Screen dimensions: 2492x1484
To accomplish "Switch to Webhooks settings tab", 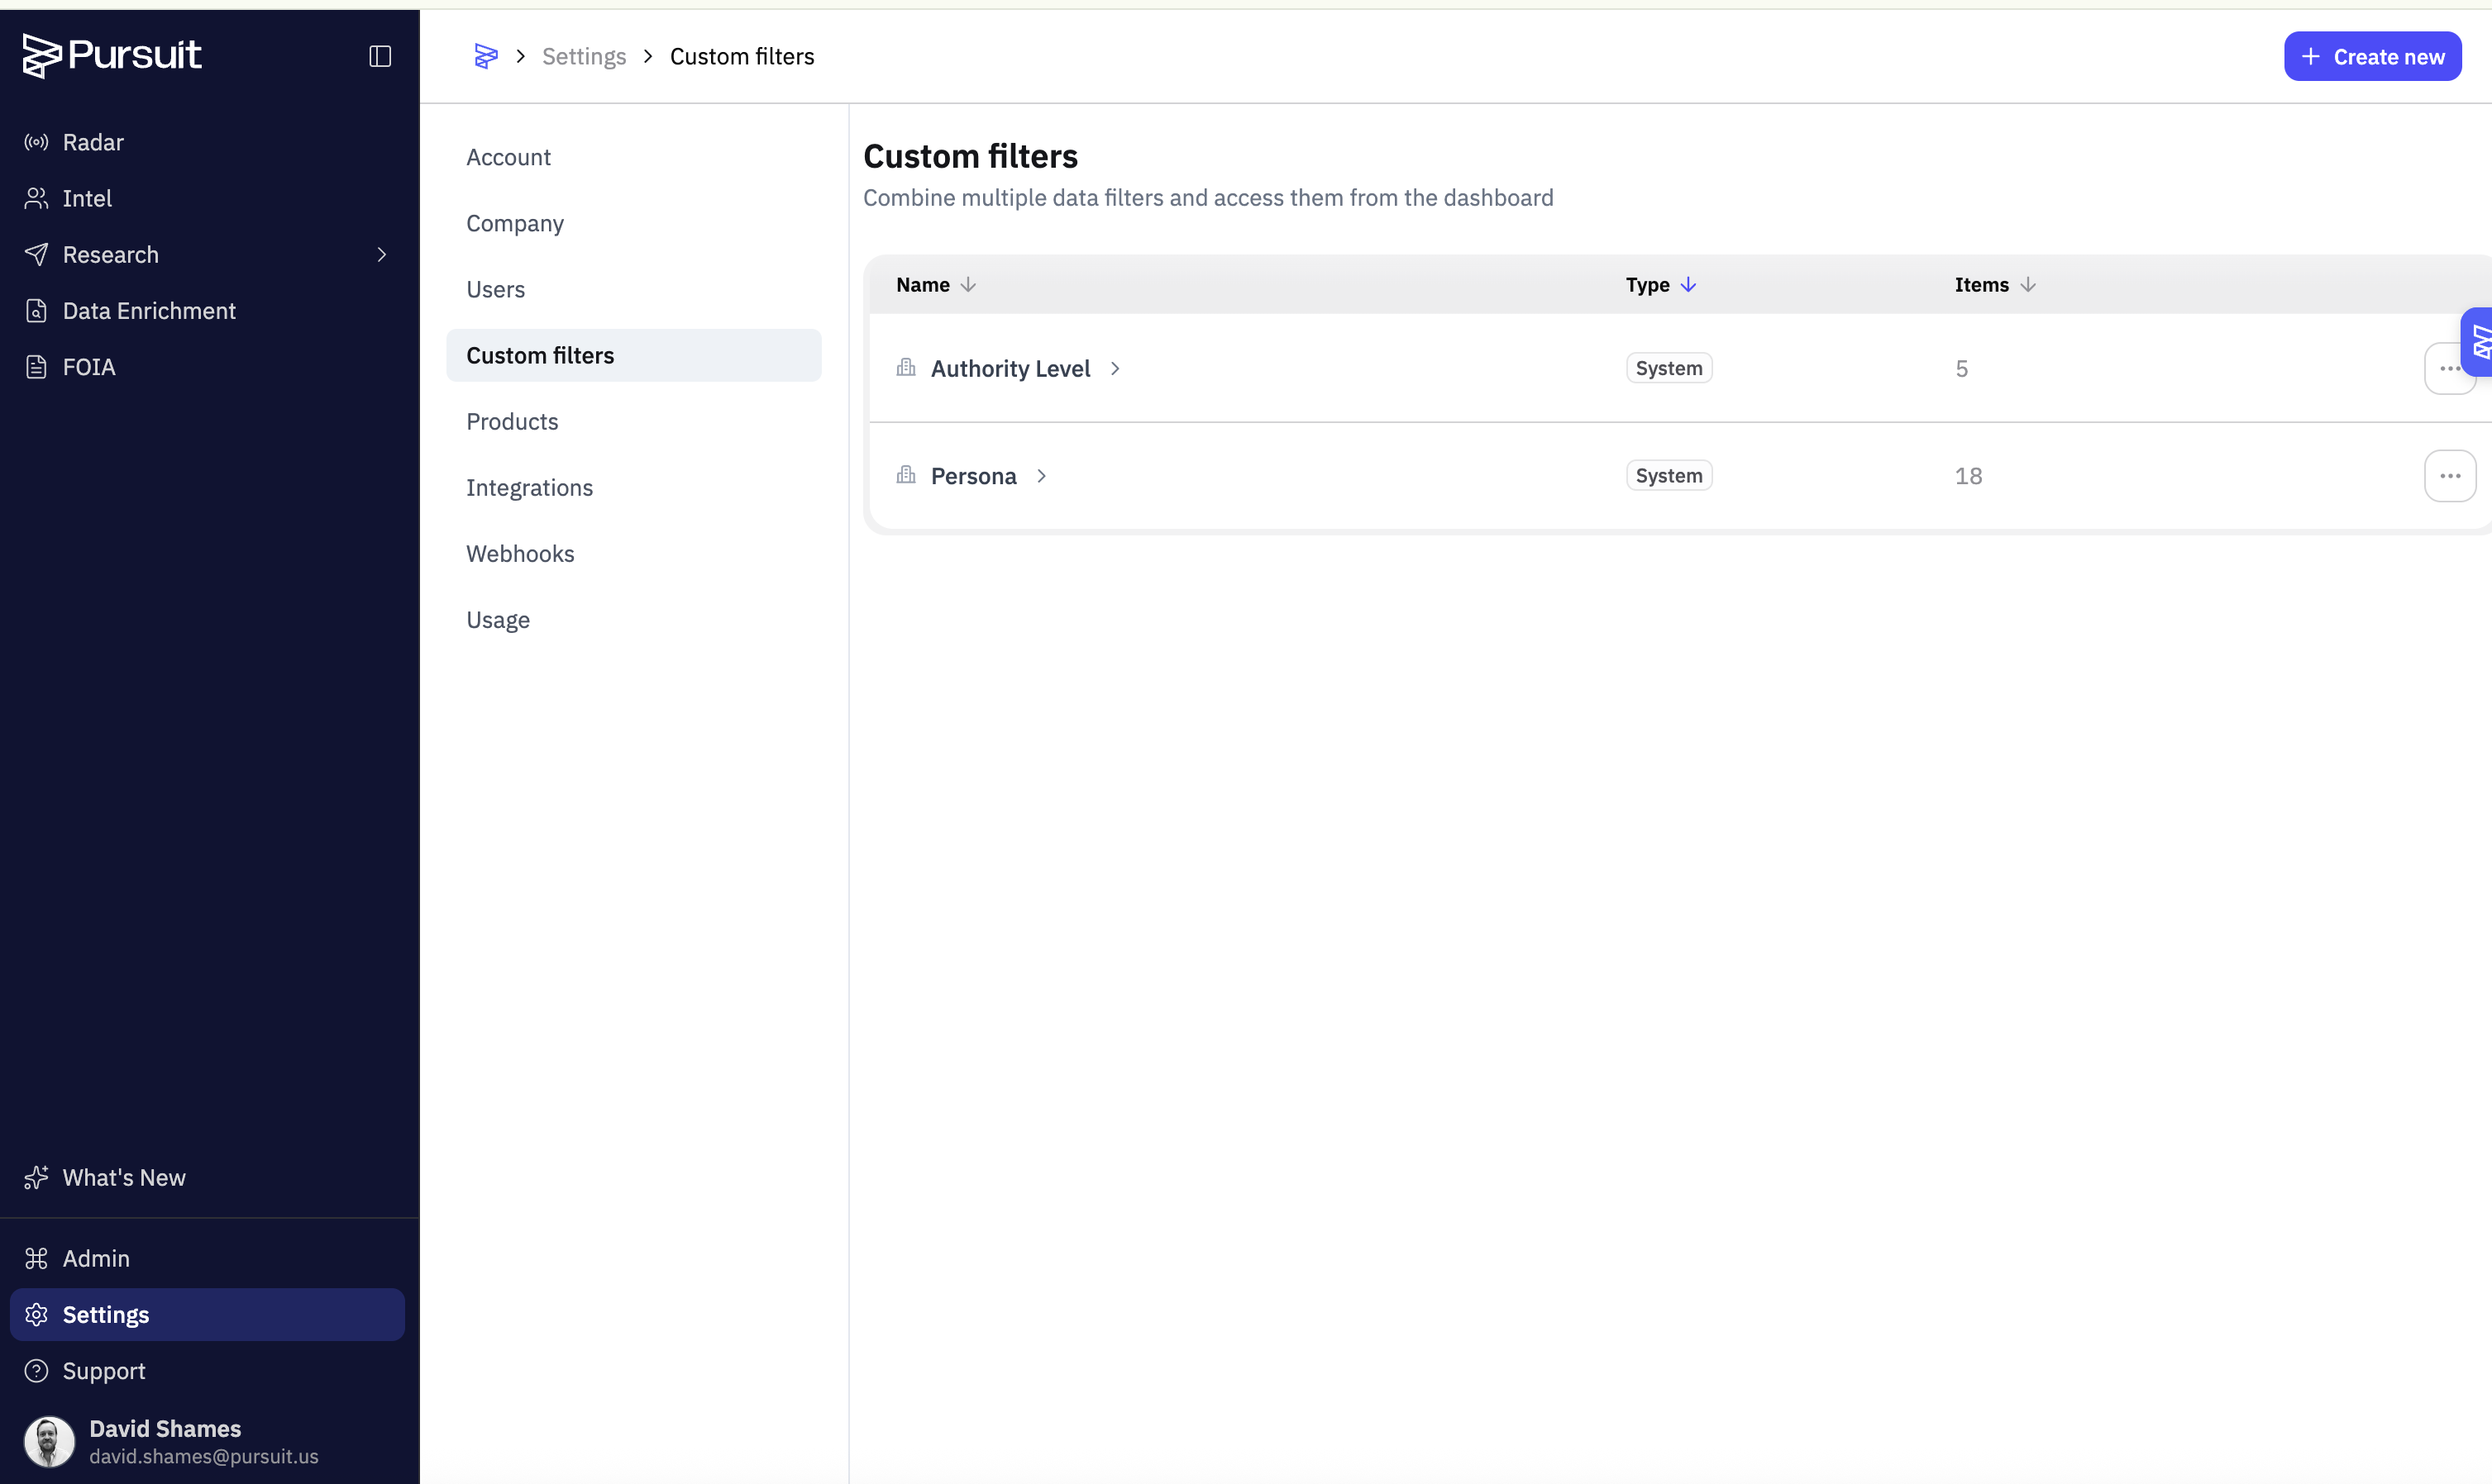I will click(x=520, y=554).
